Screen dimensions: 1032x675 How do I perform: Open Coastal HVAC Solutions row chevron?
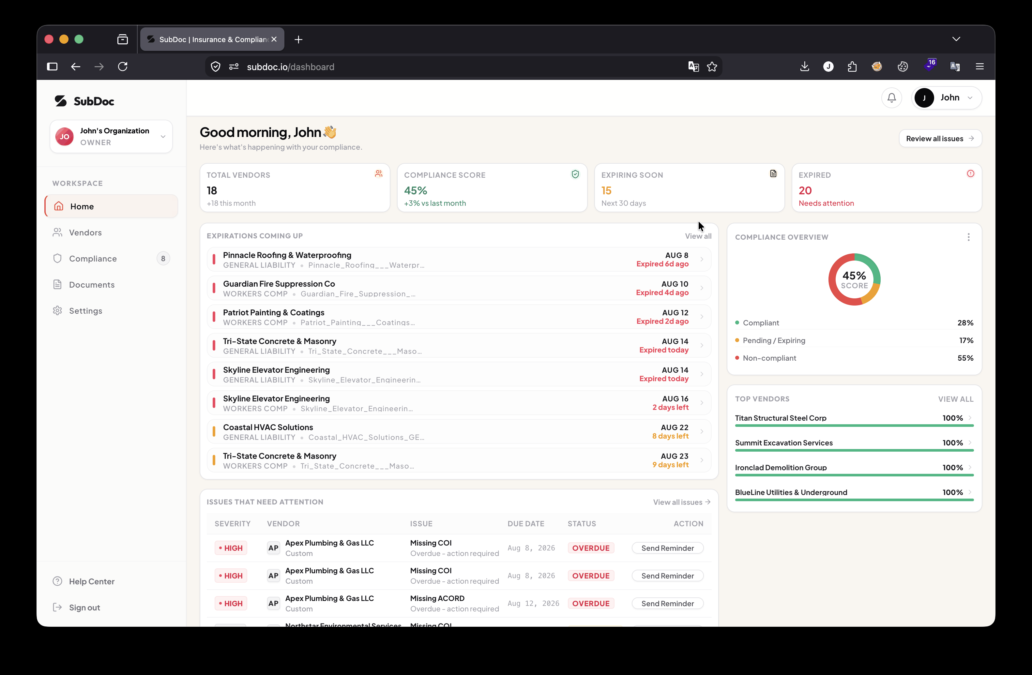pos(702,431)
